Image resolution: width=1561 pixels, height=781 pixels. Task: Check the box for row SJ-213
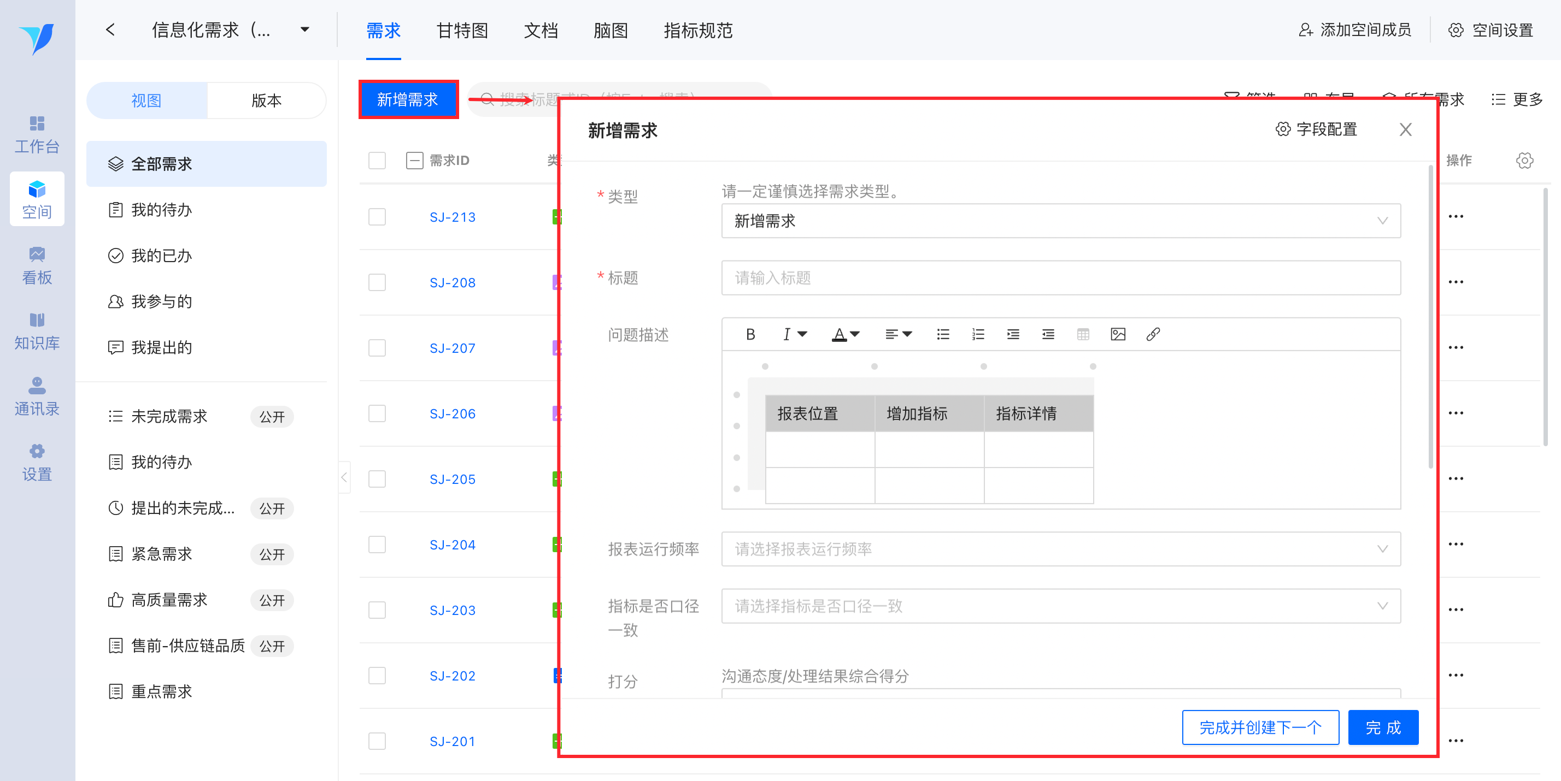[x=377, y=217]
